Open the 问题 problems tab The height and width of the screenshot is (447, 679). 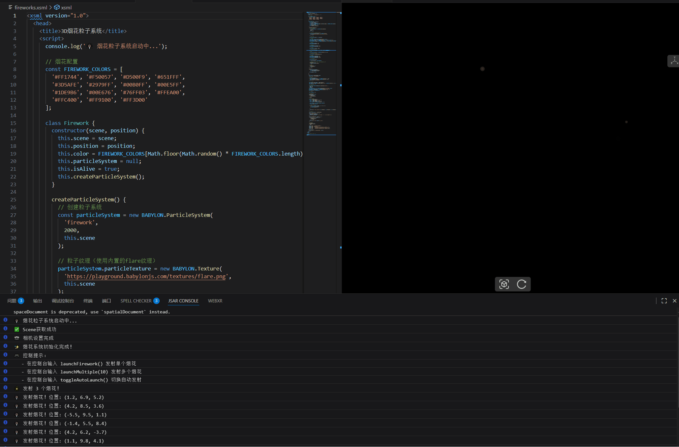[x=12, y=301]
